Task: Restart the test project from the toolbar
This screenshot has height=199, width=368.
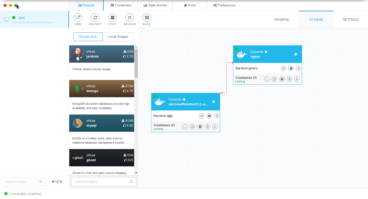Action: click(x=95, y=18)
